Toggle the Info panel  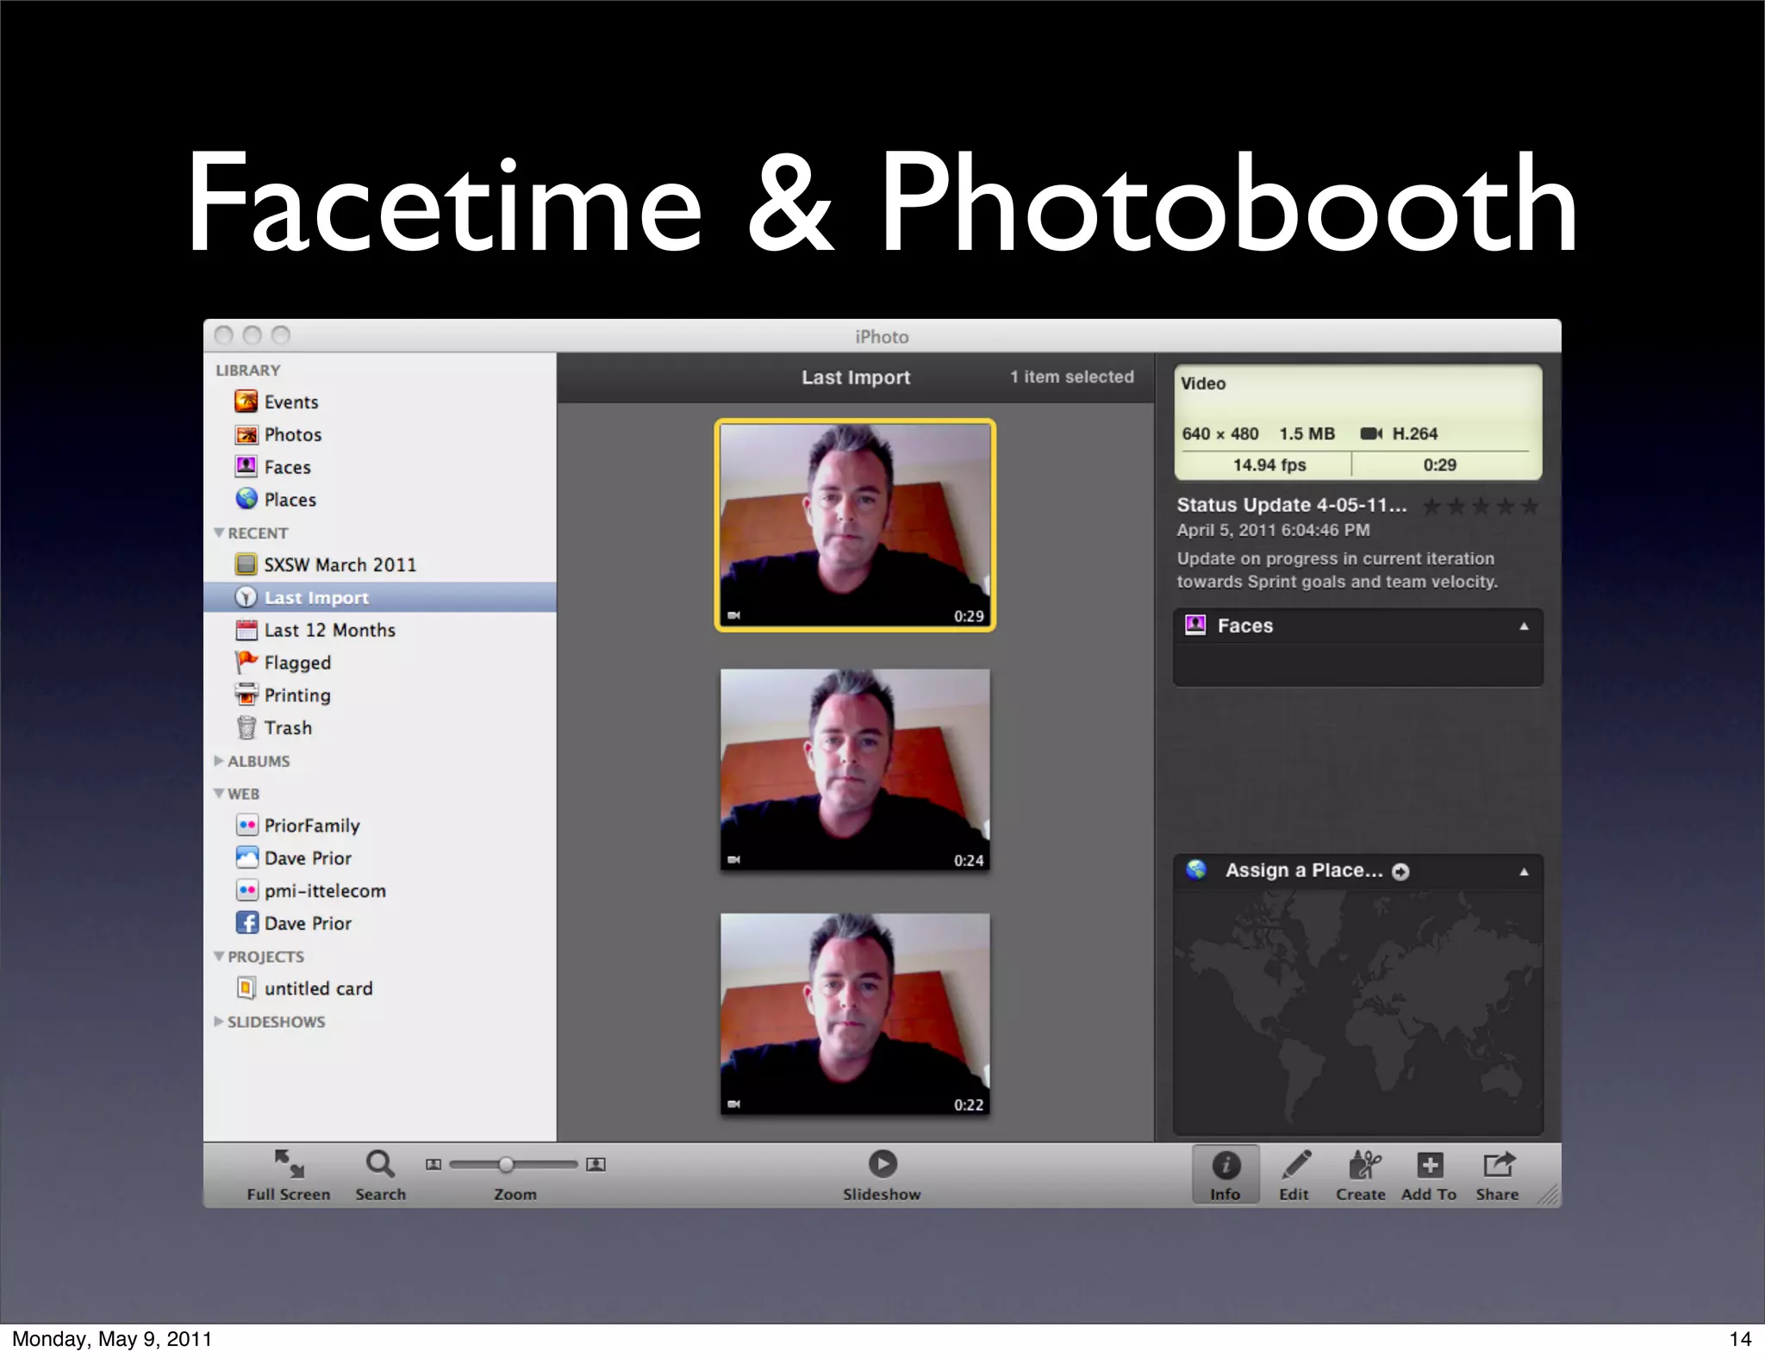click(x=1226, y=1174)
